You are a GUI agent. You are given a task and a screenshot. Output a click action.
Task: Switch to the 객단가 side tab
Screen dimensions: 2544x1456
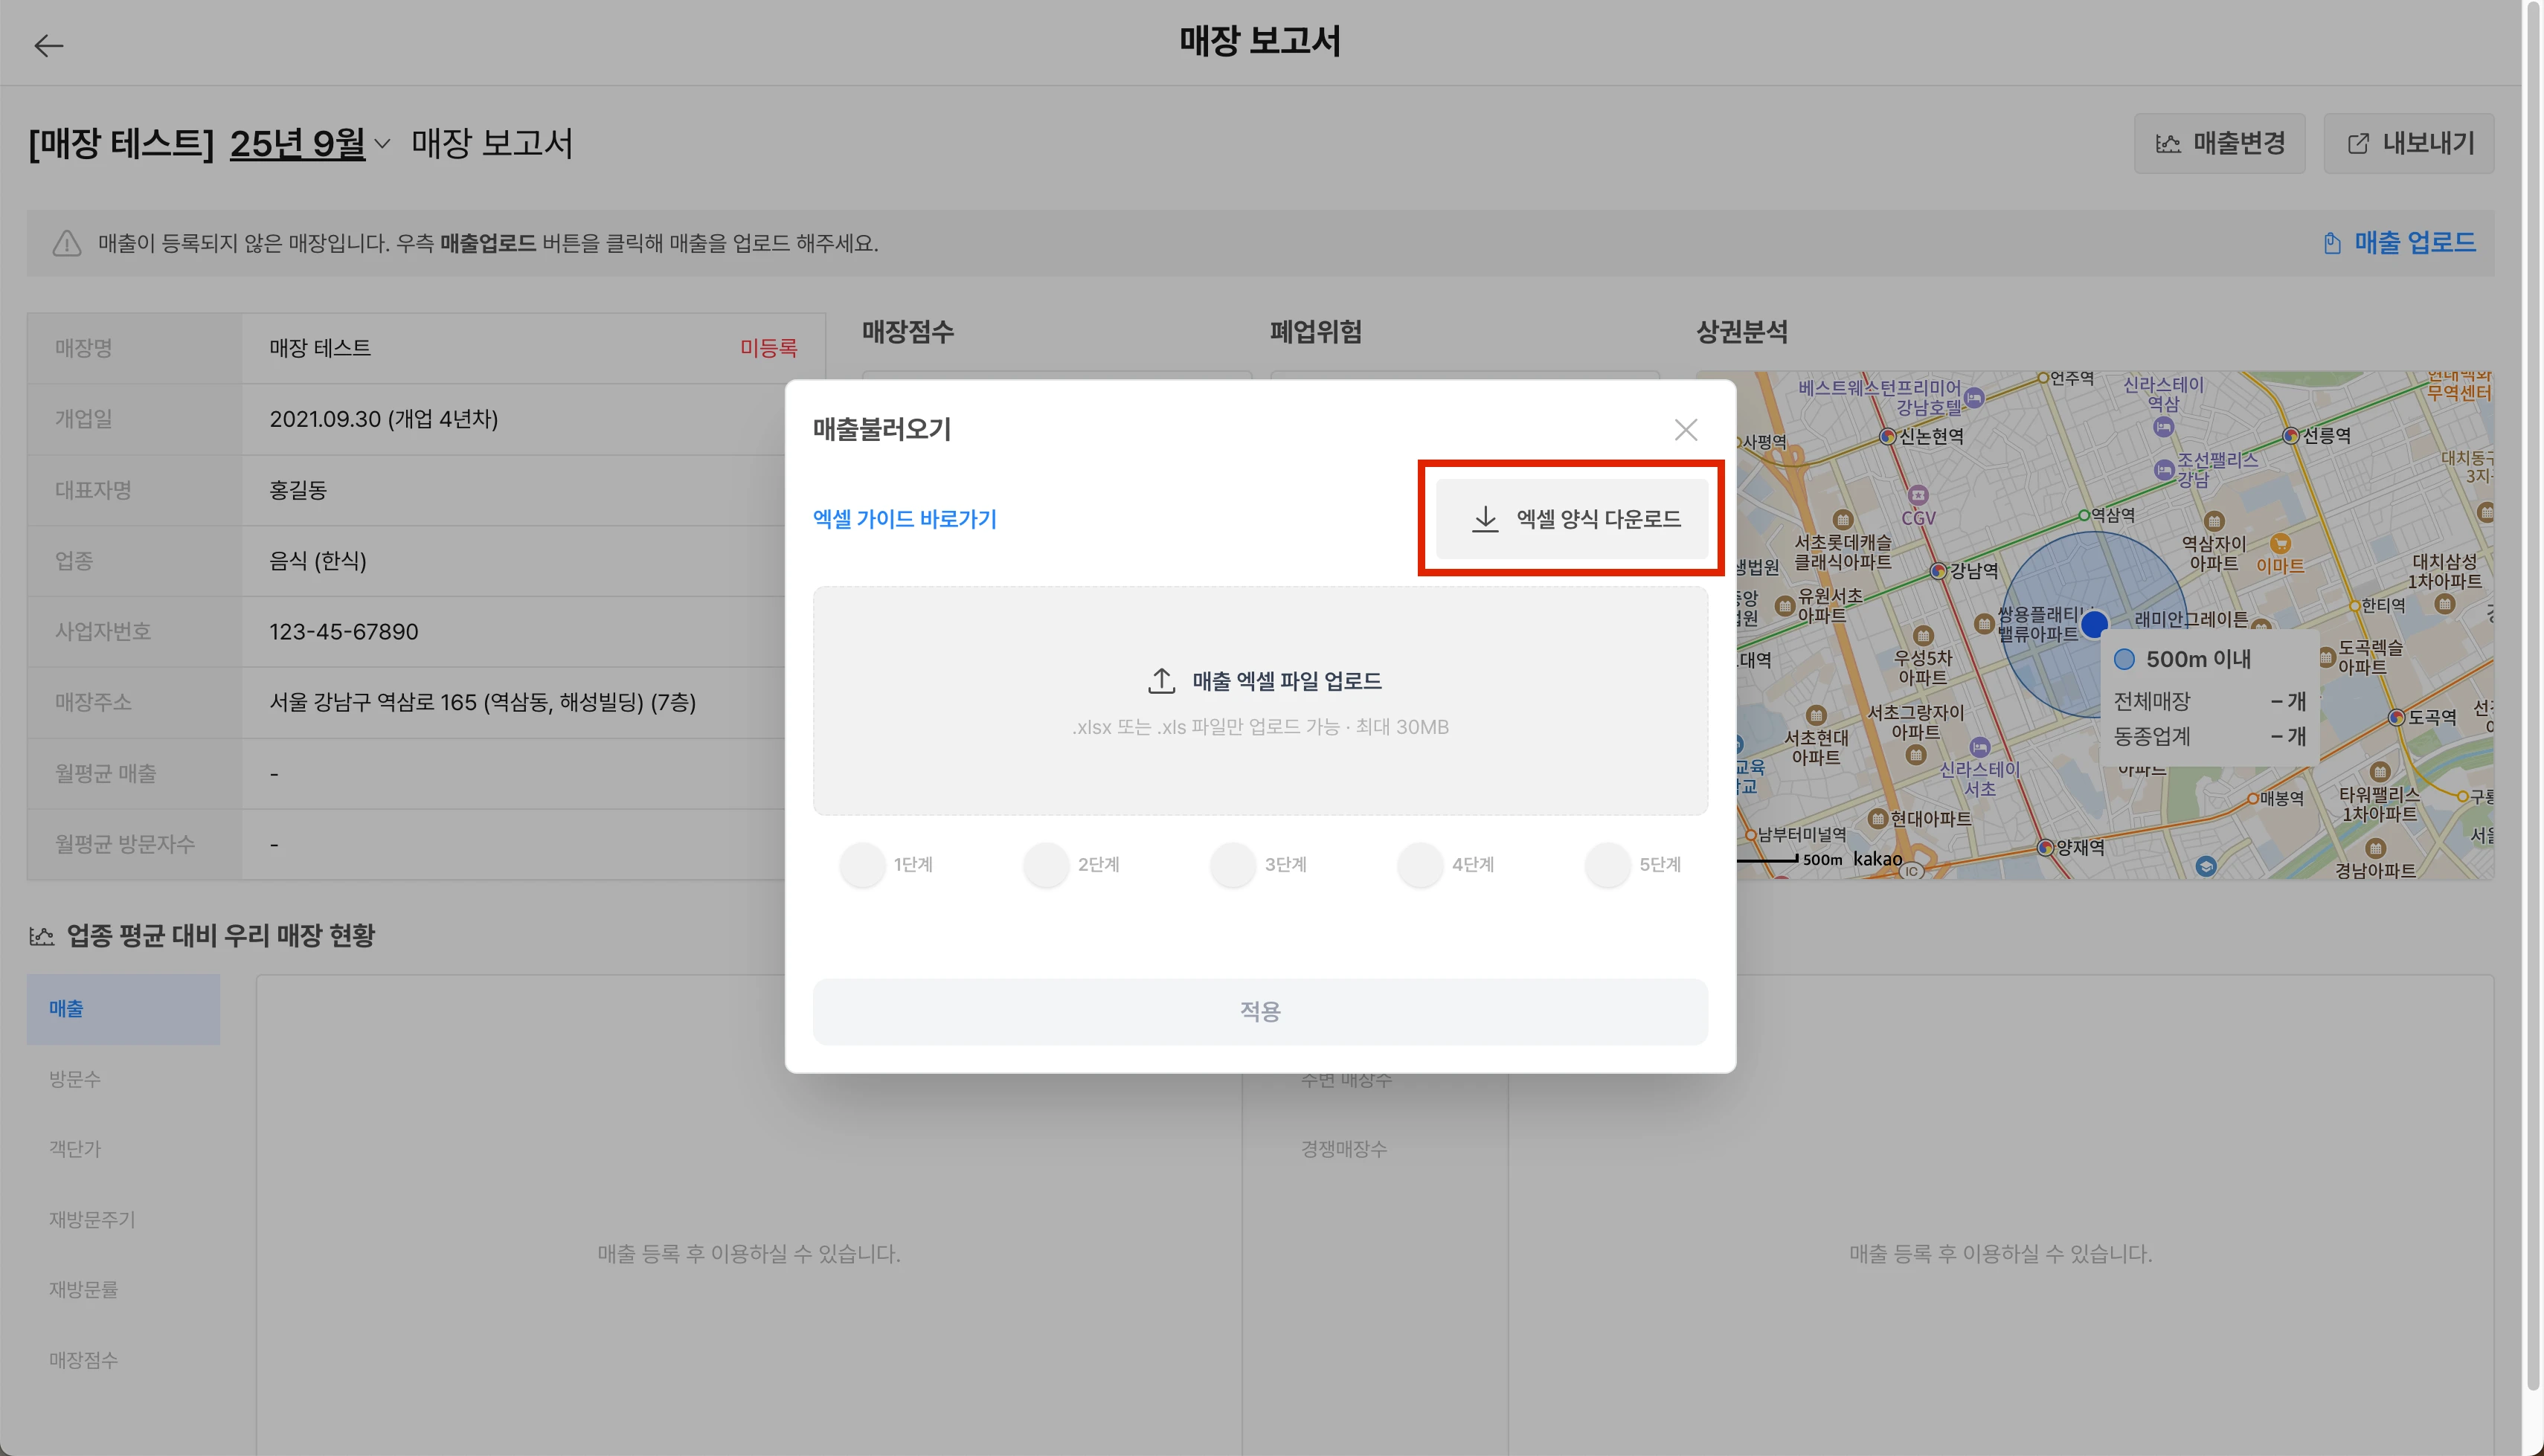click(x=75, y=1149)
